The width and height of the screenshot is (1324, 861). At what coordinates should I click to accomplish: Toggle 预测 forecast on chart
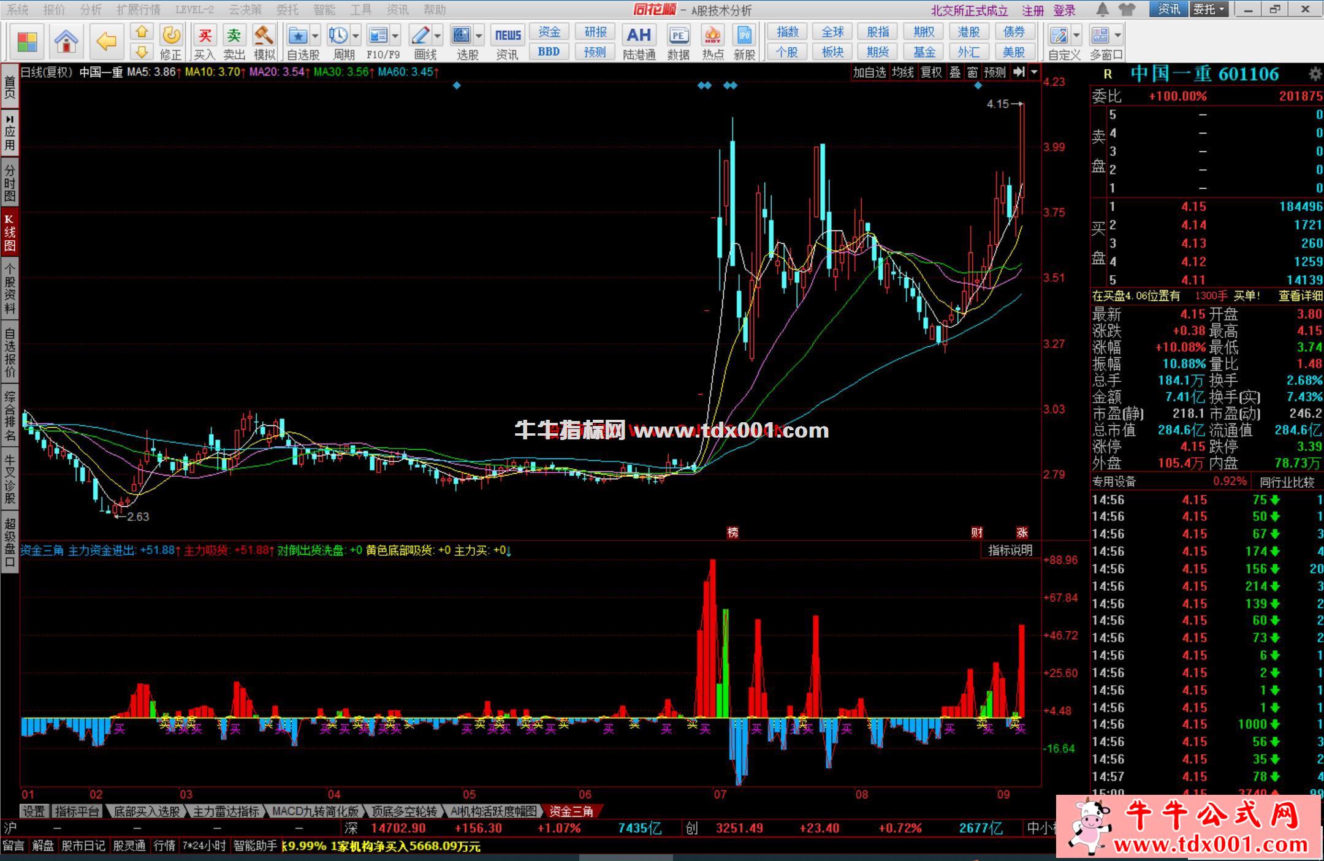[995, 72]
